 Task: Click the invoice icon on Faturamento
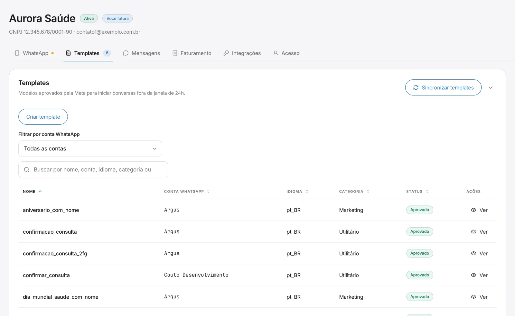[x=175, y=53]
